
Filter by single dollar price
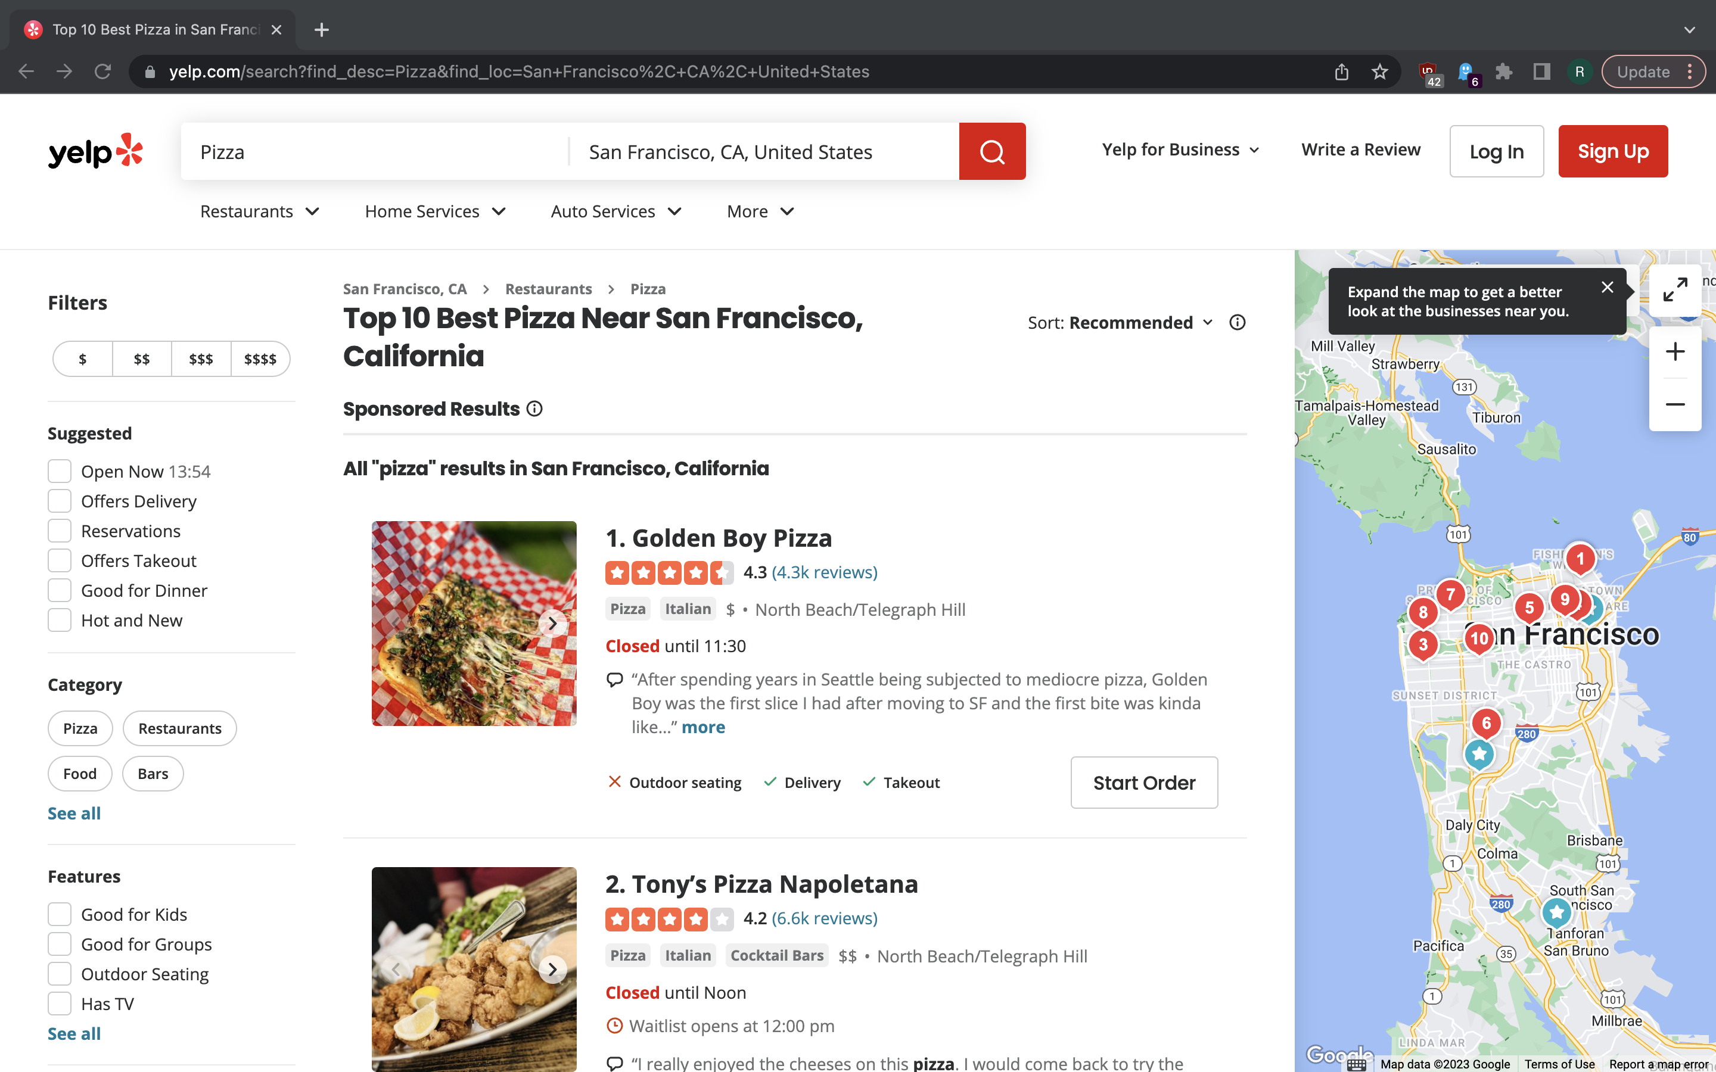(83, 359)
